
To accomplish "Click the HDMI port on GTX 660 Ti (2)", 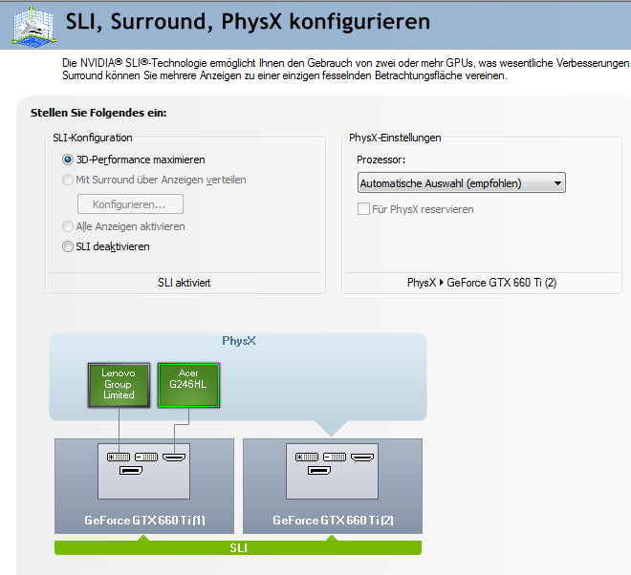I will (362, 458).
